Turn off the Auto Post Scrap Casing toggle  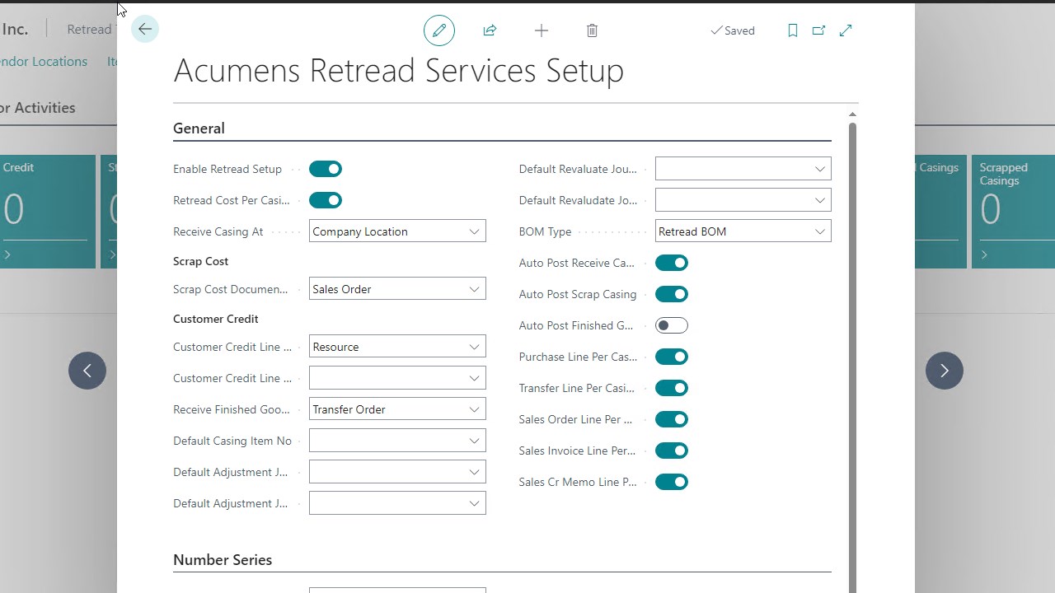[671, 293]
